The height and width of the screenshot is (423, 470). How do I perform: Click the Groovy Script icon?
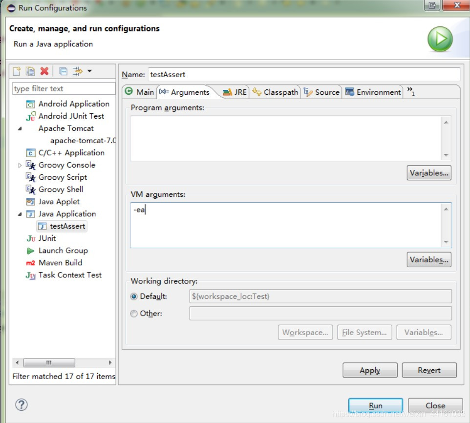pos(31,178)
